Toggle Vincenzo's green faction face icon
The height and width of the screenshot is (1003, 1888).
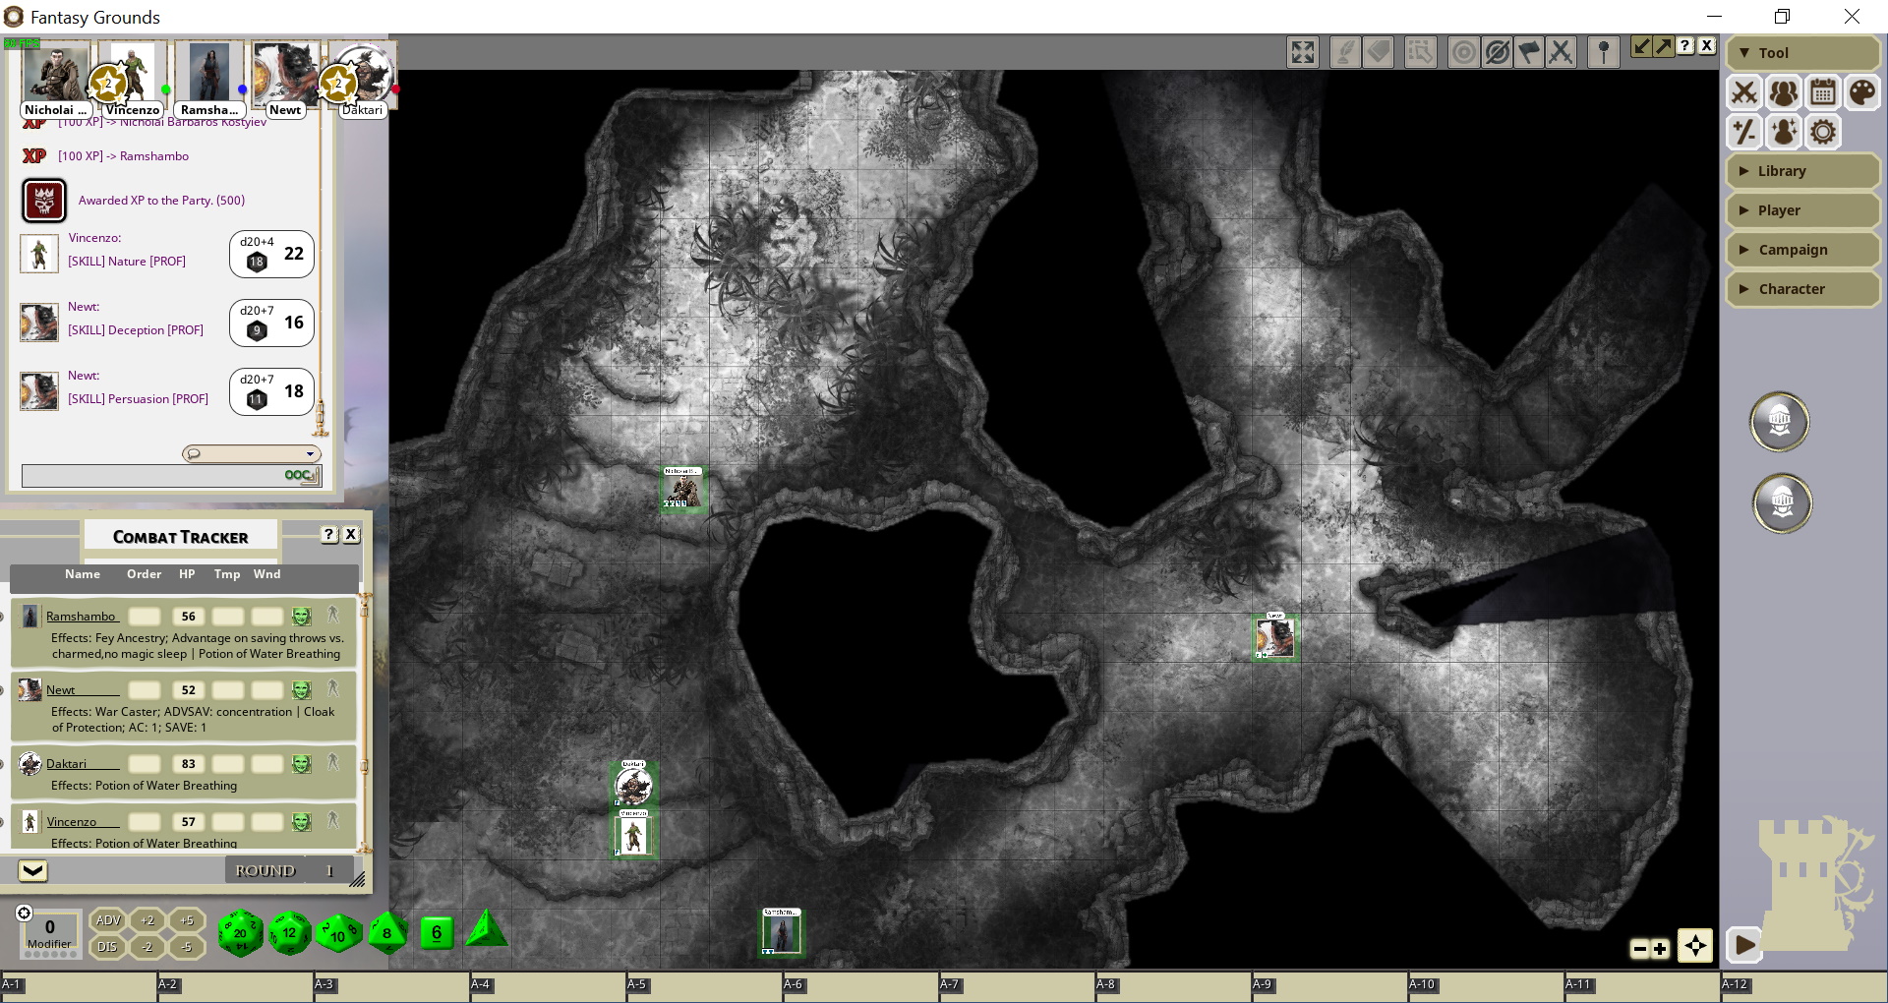[302, 822]
